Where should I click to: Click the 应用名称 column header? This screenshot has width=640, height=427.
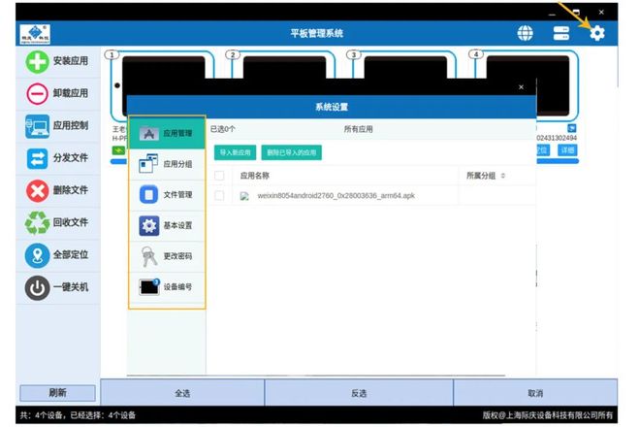[x=255, y=176]
